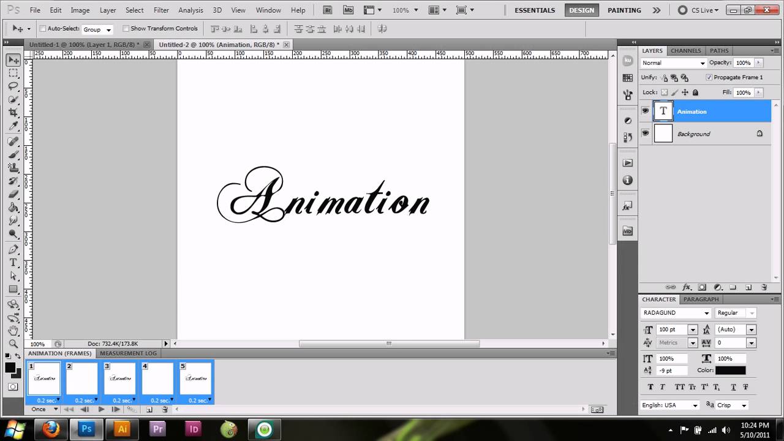Uncheck Propagate Frame 1
This screenshot has height=441, width=784.
(709, 78)
